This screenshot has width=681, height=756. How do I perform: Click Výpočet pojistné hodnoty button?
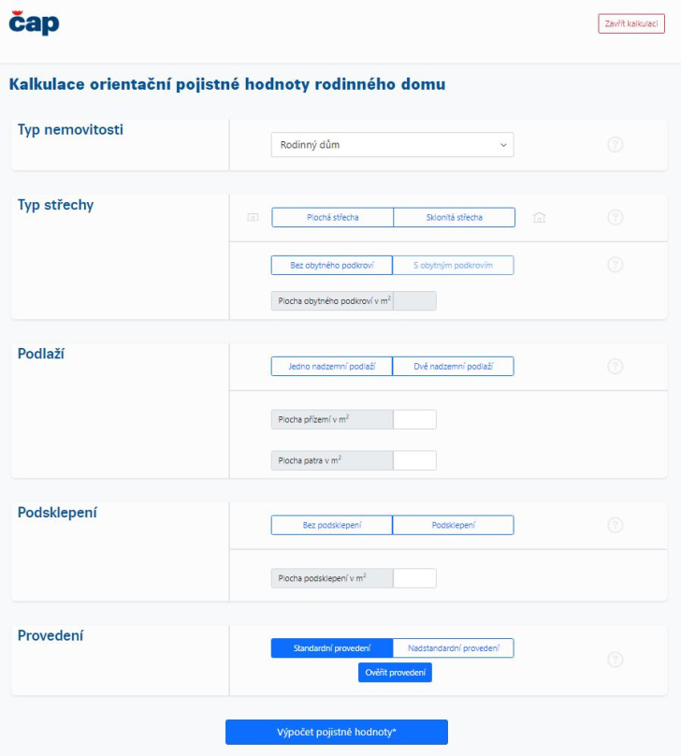pyautogui.click(x=337, y=732)
